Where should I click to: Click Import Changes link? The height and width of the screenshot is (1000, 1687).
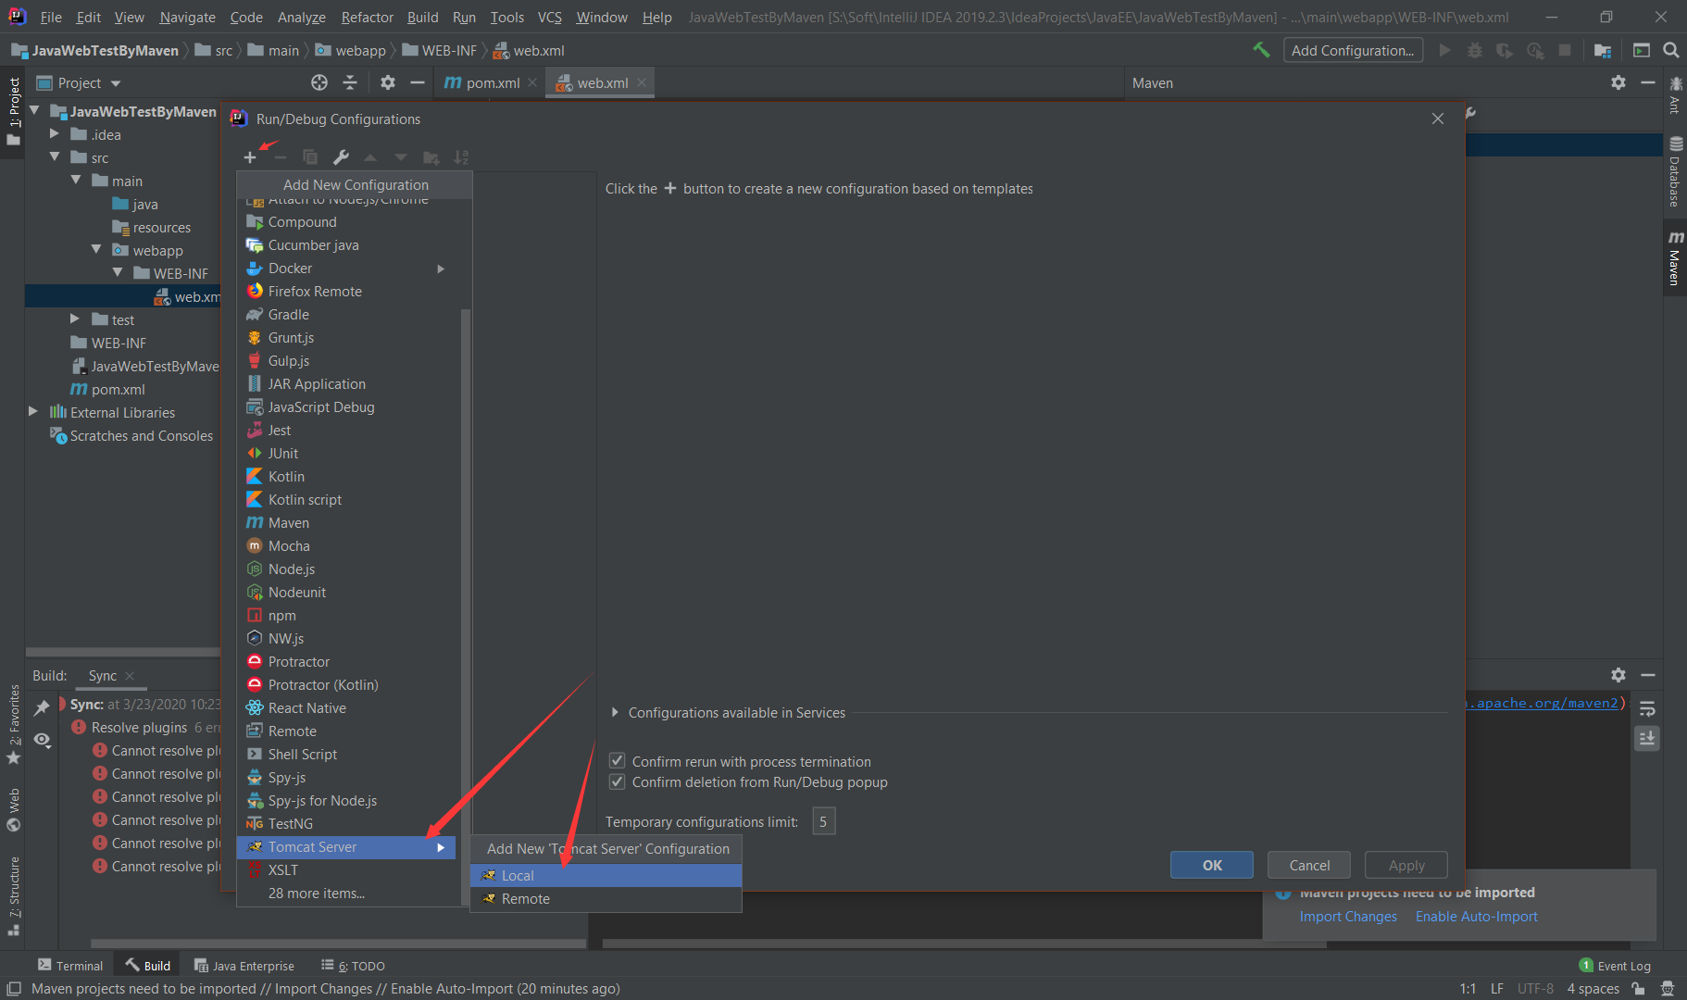click(1348, 916)
